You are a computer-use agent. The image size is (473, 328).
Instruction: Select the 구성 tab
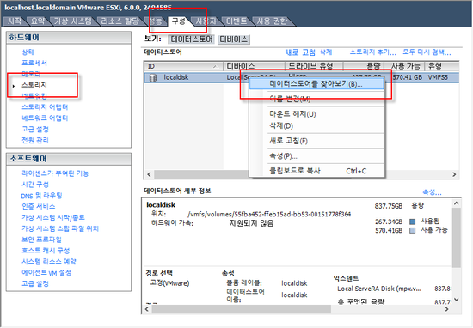[178, 21]
